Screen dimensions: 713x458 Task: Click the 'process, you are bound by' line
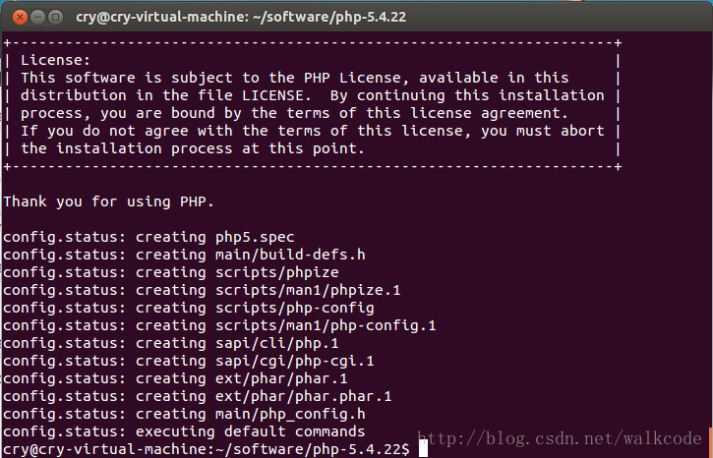(295, 113)
